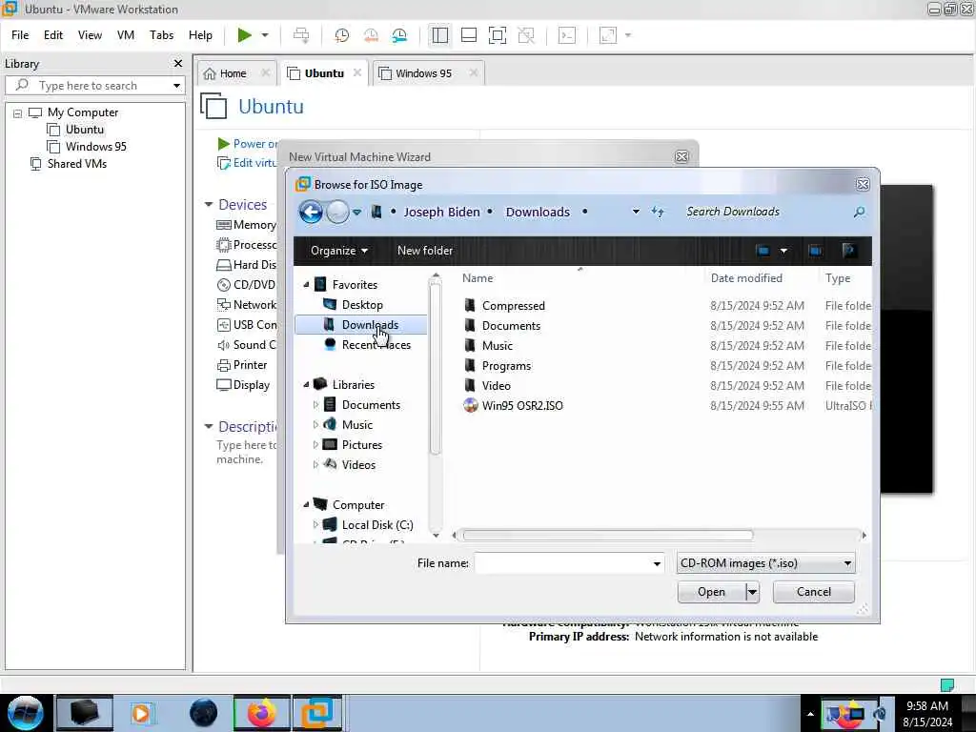Click the Library search field

(87, 85)
